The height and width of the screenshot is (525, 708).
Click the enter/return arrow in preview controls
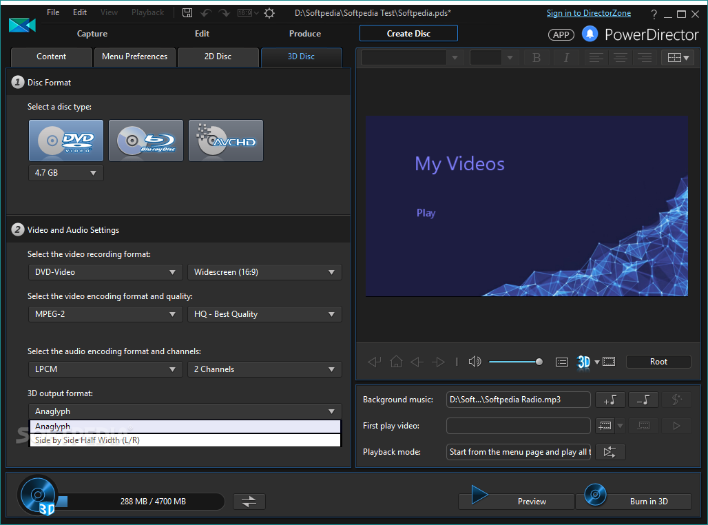pyautogui.click(x=375, y=362)
